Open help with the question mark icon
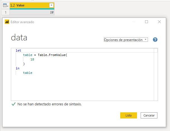The height and width of the screenshot is (131, 170). (155, 40)
